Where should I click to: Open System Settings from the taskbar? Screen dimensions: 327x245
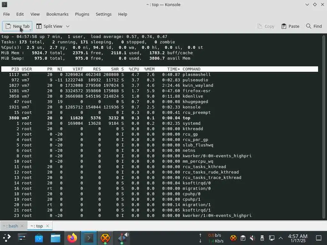pos(22,238)
